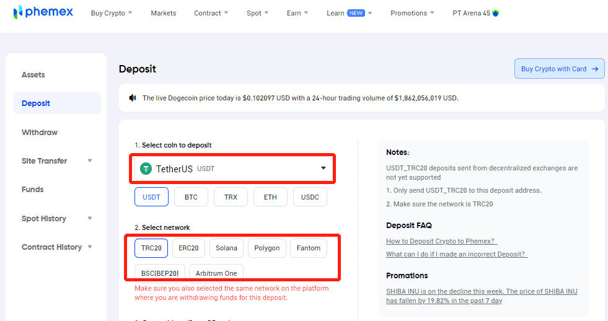608x321 pixels.
Task: Expand Spot History in sidebar
Action: (x=90, y=218)
